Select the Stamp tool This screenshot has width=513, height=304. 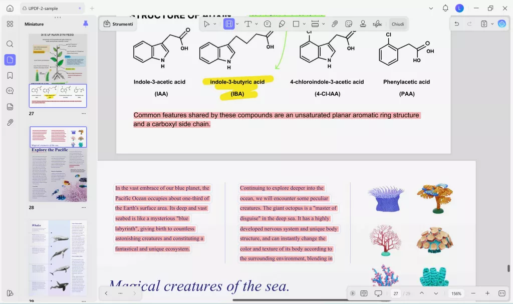pos(363,24)
